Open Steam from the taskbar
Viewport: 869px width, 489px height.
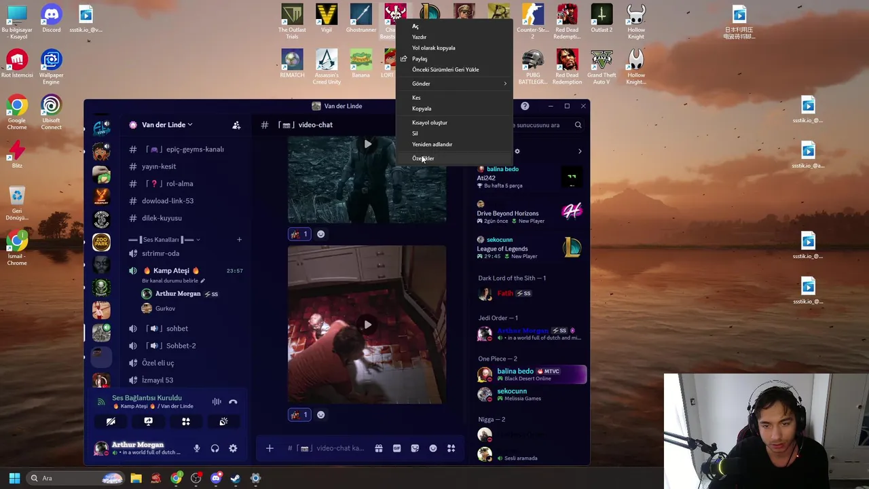click(x=235, y=478)
